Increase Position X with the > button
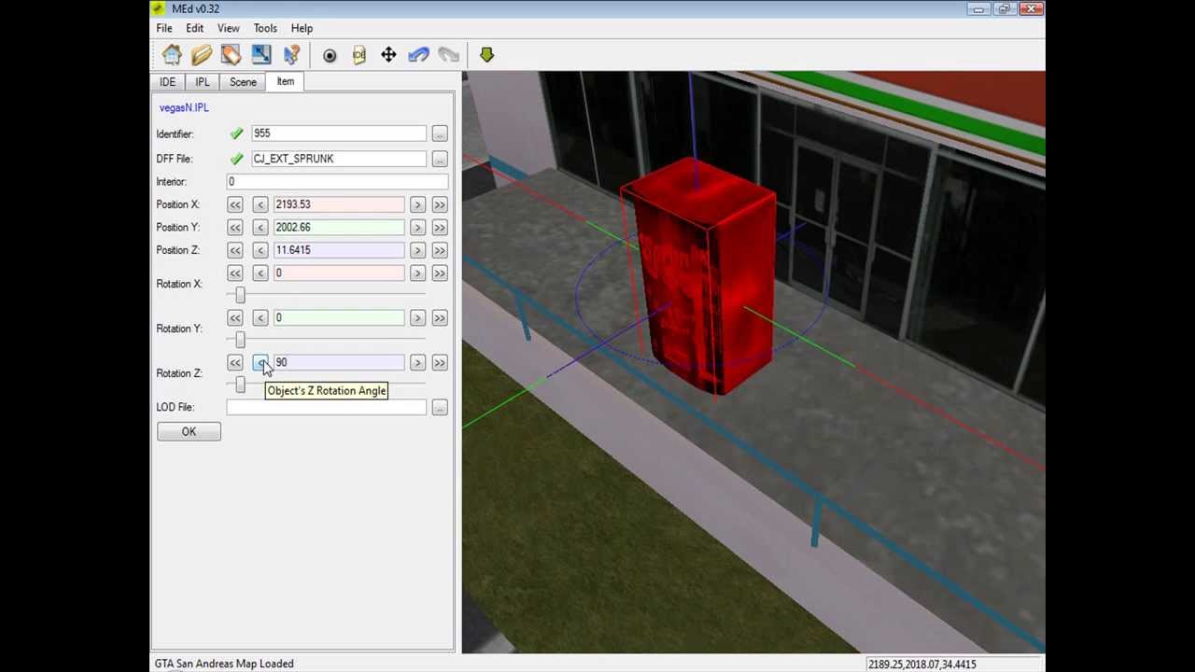Screen dimensions: 1195x672 pyautogui.click(x=416, y=204)
